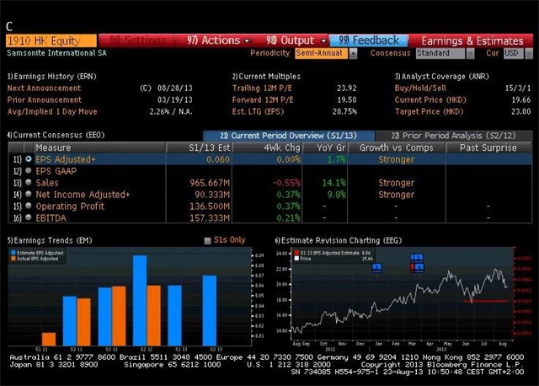Click the 1910 HK Equity ticker field
This screenshot has height=386, width=539.
(51, 40)
